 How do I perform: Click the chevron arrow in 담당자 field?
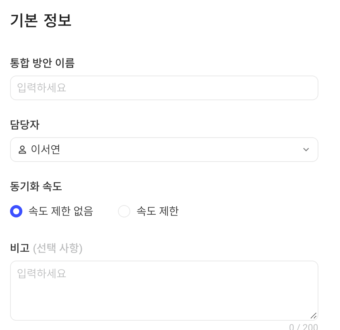(x=306, y=150)
